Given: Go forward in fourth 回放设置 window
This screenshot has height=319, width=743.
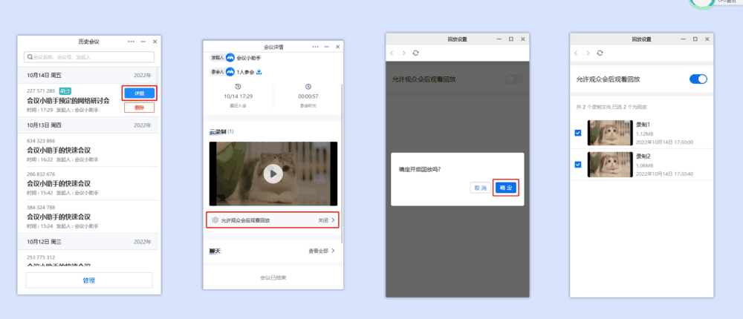Looking at the screenshot, I should coord(588,53).
